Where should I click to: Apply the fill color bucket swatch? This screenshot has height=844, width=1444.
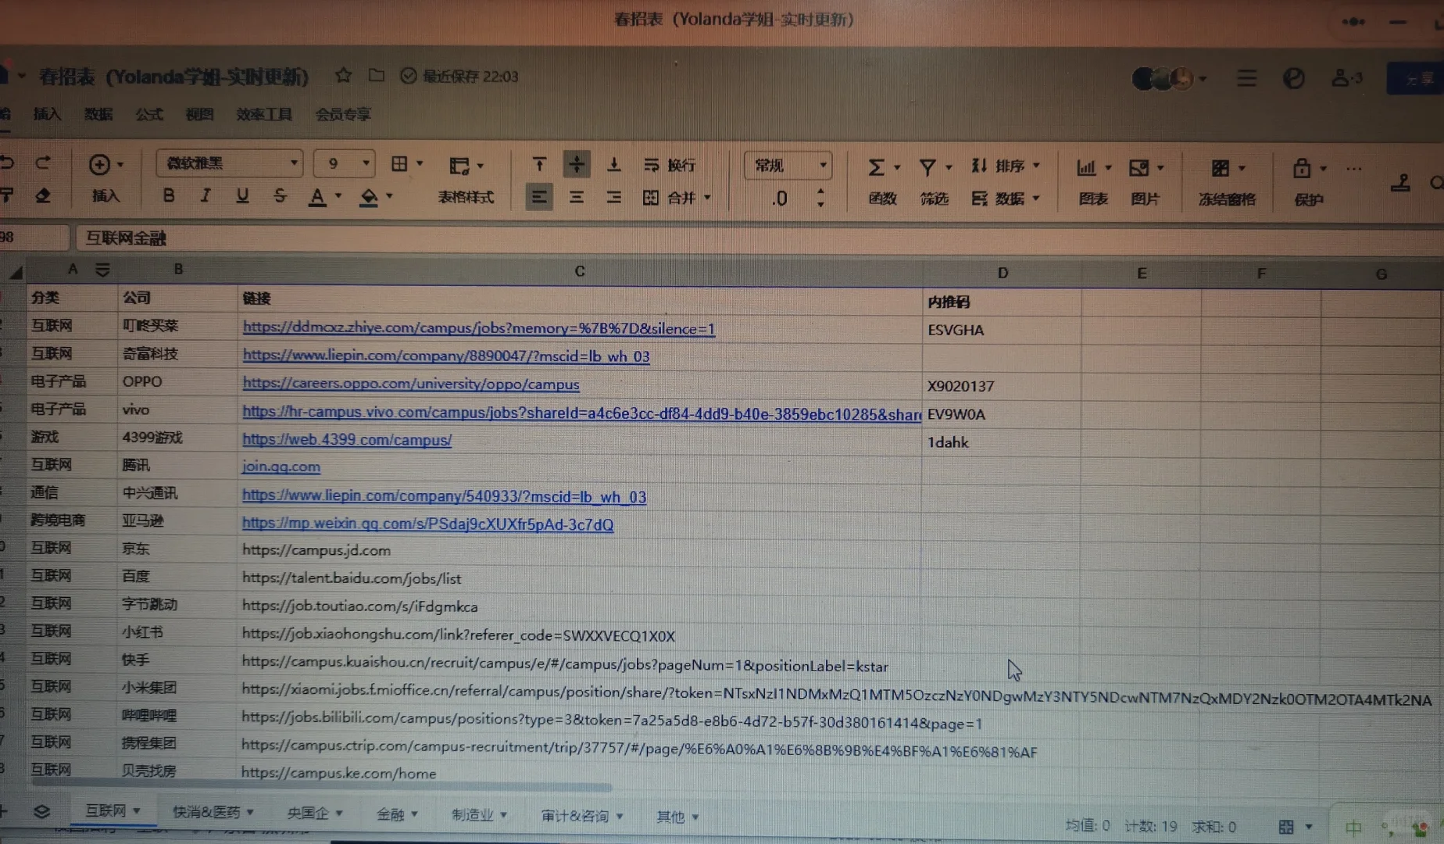tap(368, 197)
